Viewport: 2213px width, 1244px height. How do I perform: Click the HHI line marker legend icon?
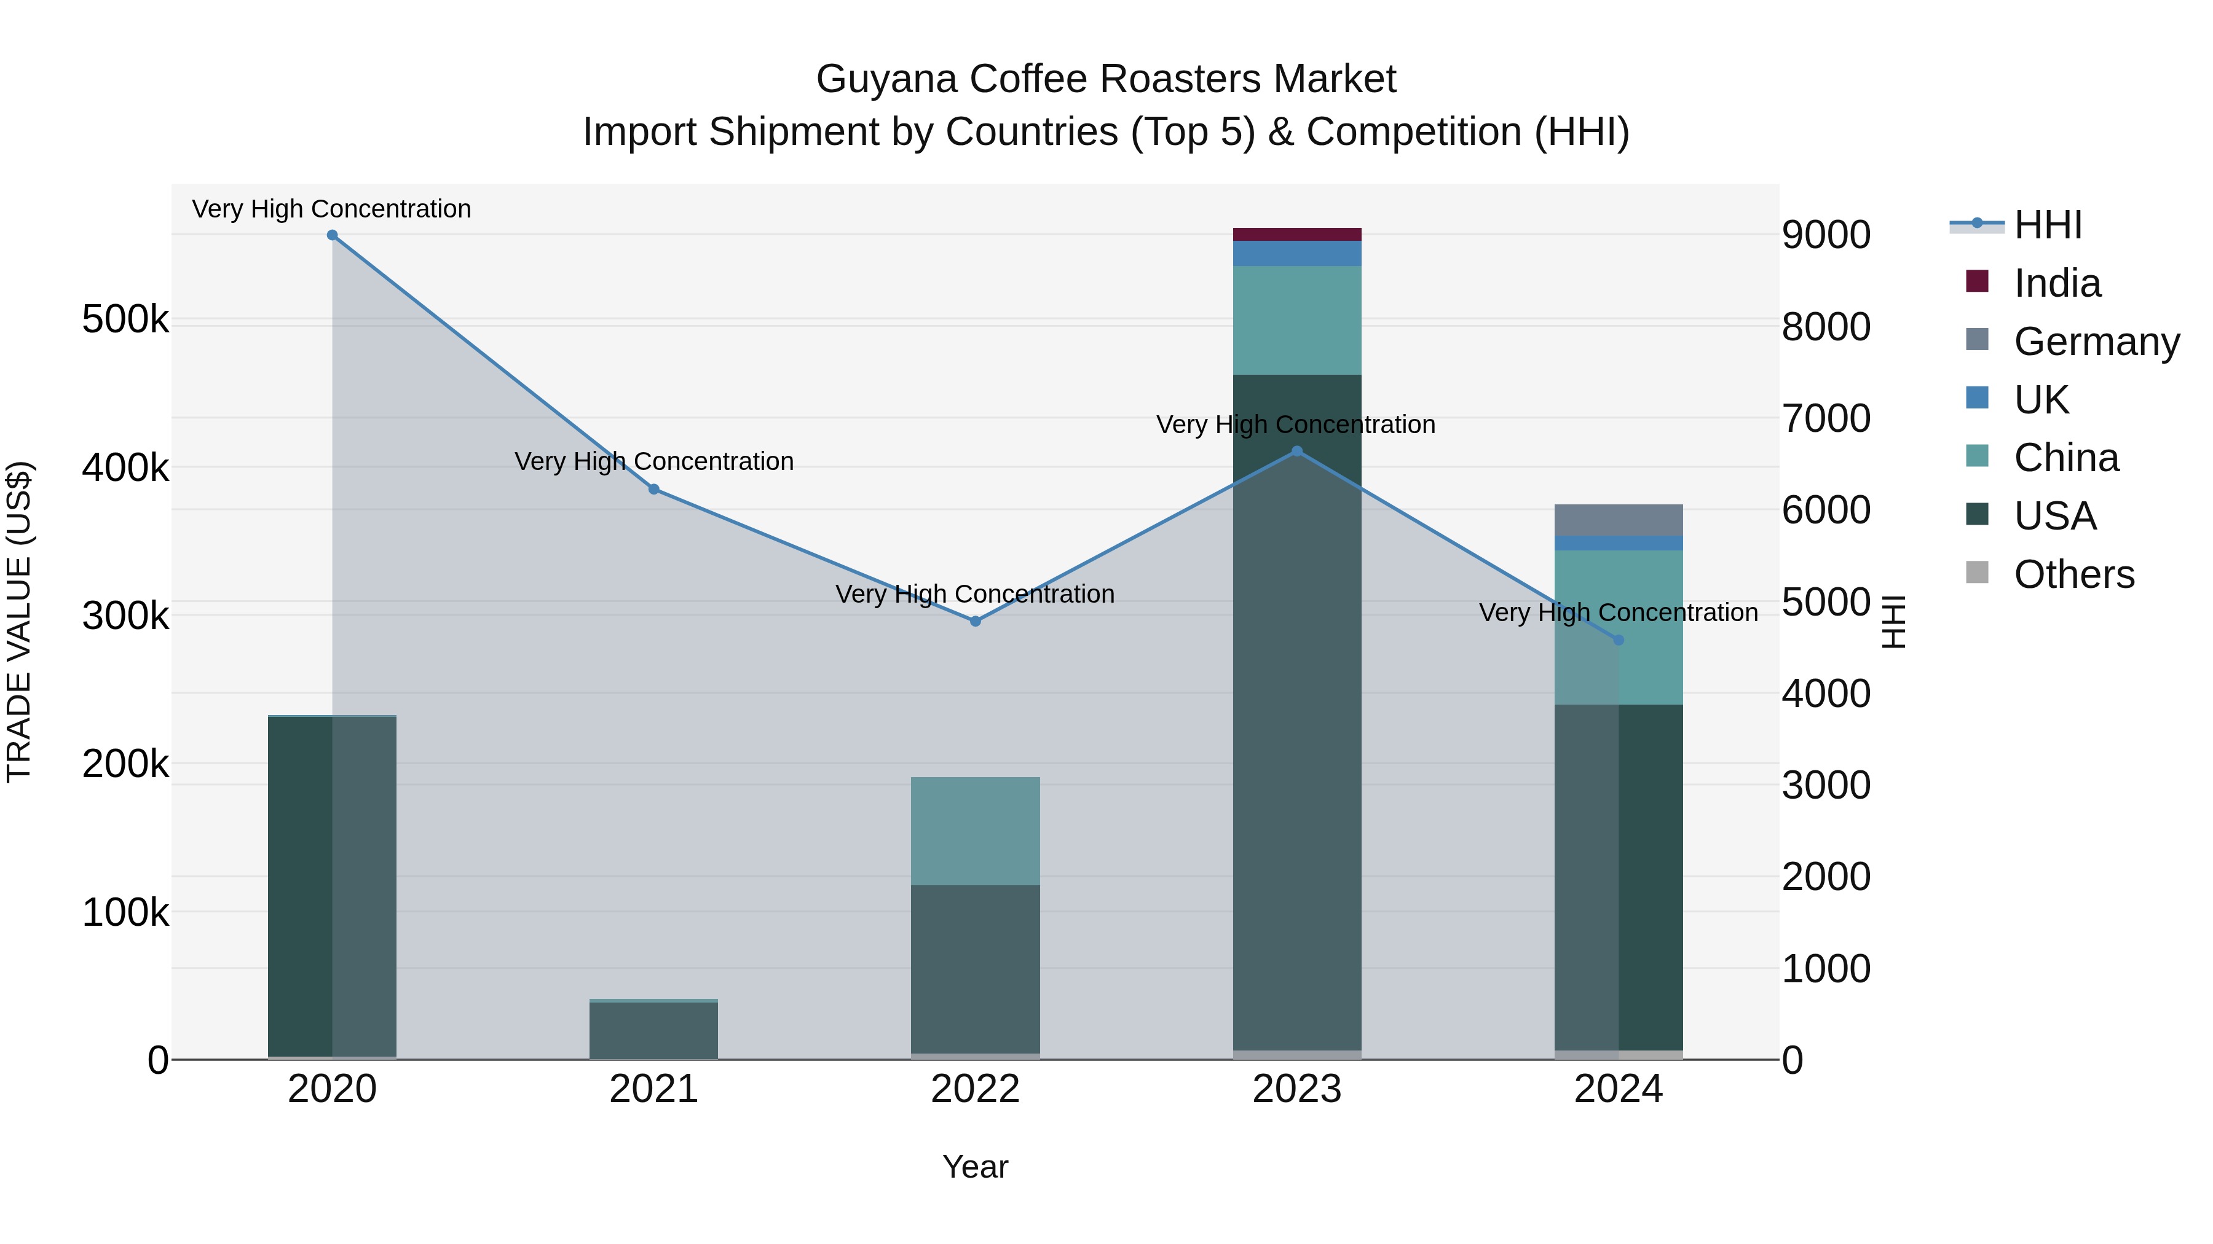click(1977, 224)
